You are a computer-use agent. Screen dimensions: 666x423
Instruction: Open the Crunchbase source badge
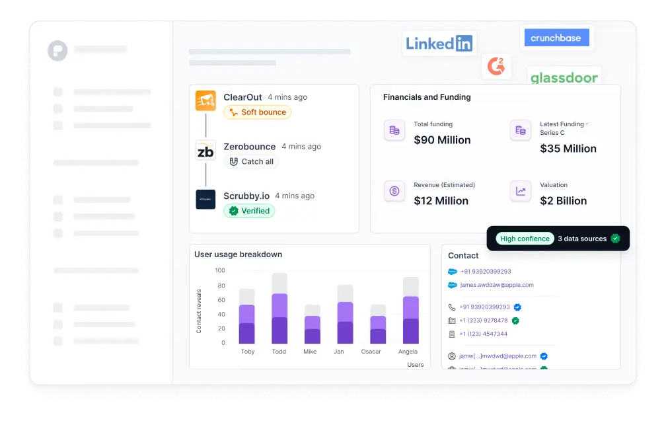556,38
